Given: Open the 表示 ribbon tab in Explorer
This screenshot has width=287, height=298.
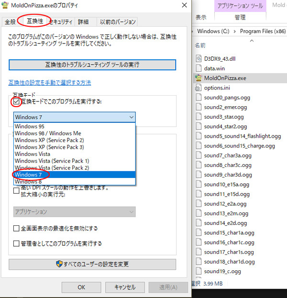Looking at the screenshot, I should [201, 18].
